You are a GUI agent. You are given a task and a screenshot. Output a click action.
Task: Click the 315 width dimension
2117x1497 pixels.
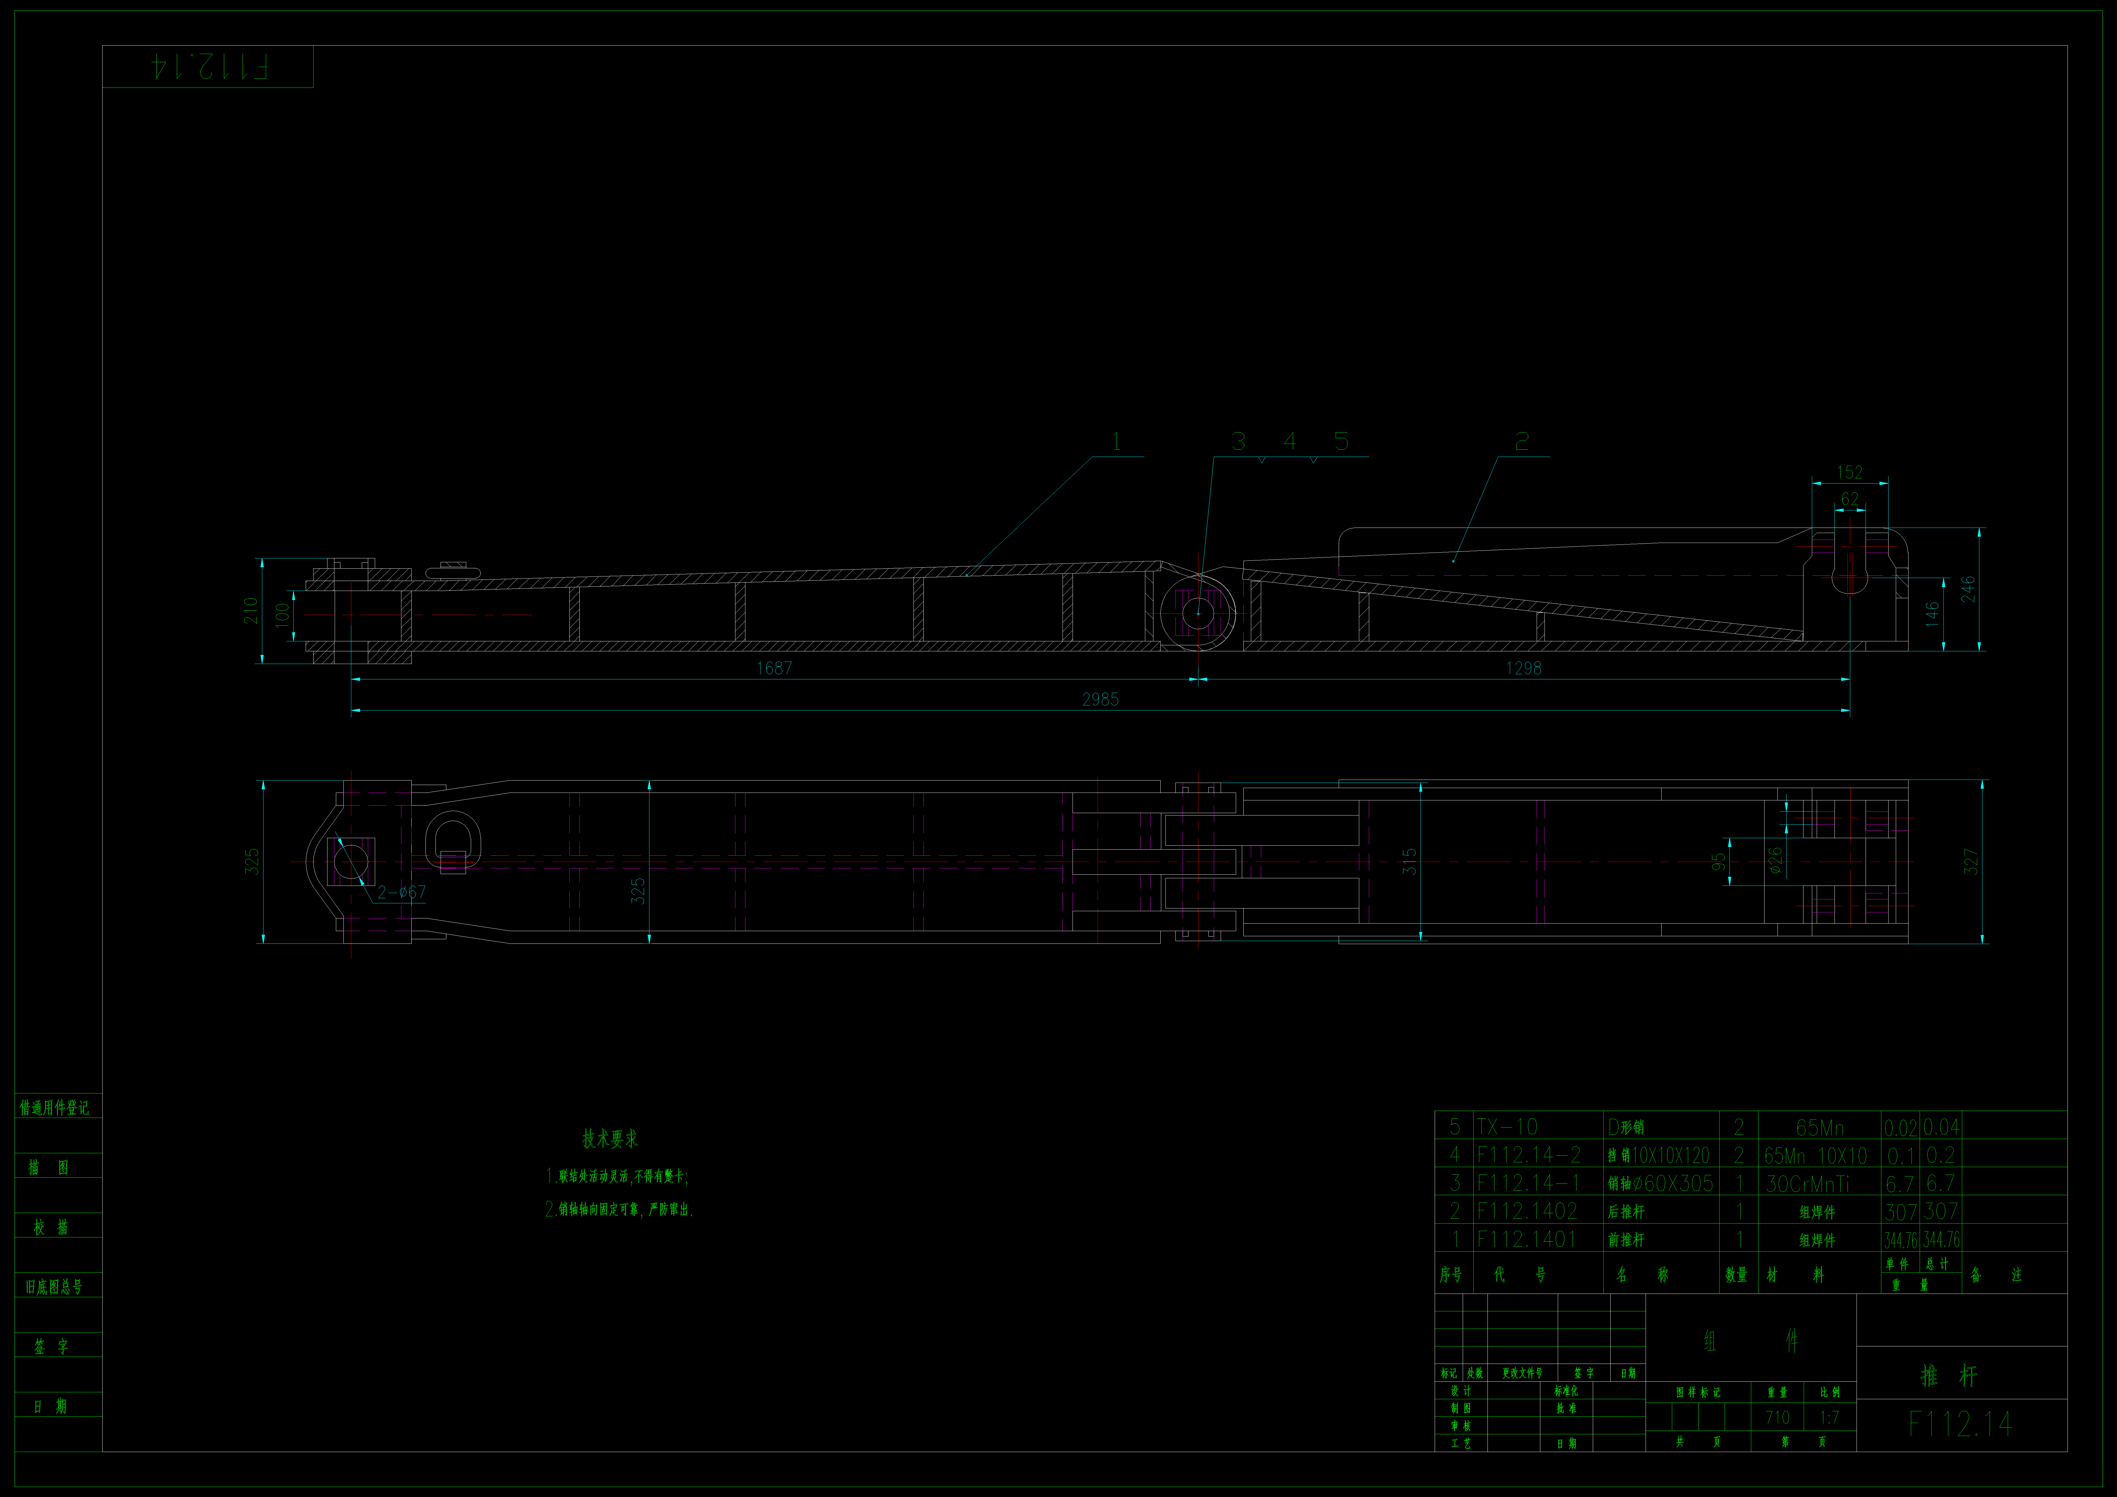(x=1409, y=861)
